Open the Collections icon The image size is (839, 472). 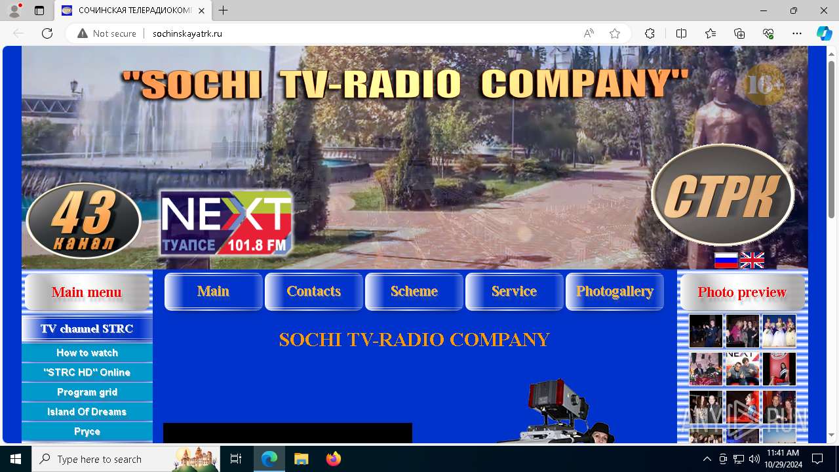tap(739, 33)
